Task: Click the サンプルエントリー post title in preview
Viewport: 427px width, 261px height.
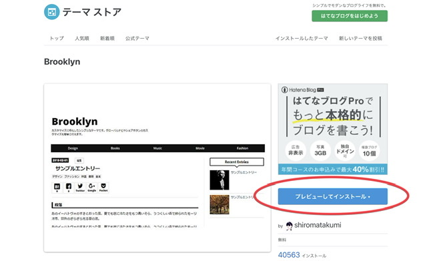Action: (x=77, y=168)
